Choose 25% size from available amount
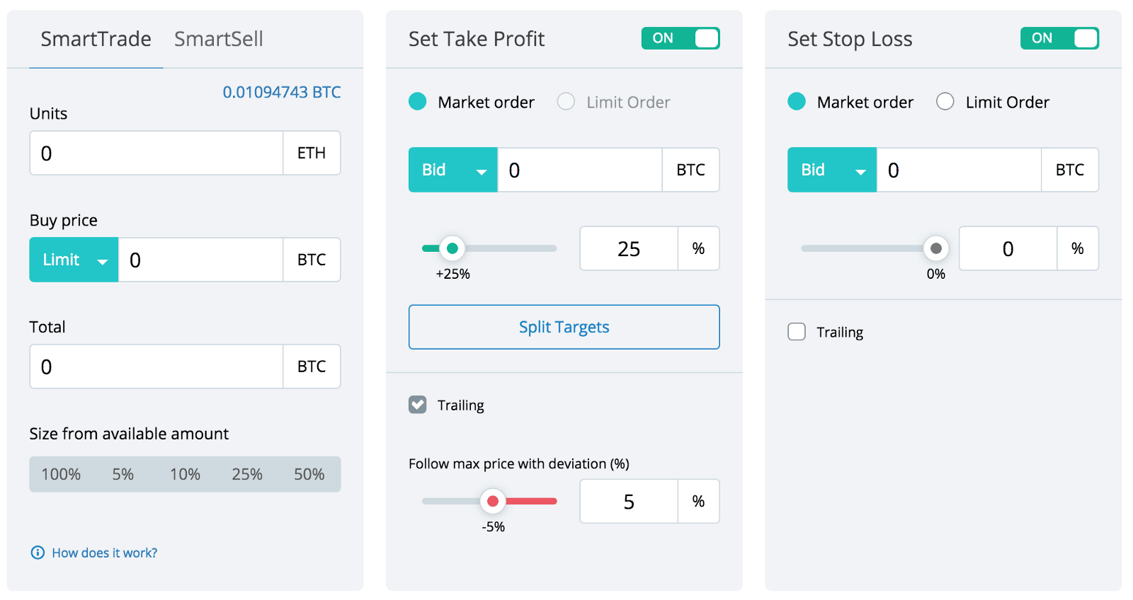Image resolution: width=1133 pixels, height=600 pixels. tap(247, 474)
